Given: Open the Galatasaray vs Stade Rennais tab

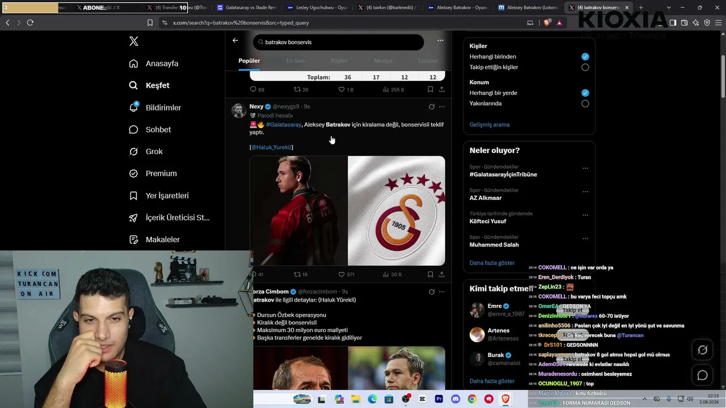Looking at the screenshot, I should pyautogui.click(x=247, y=8).
